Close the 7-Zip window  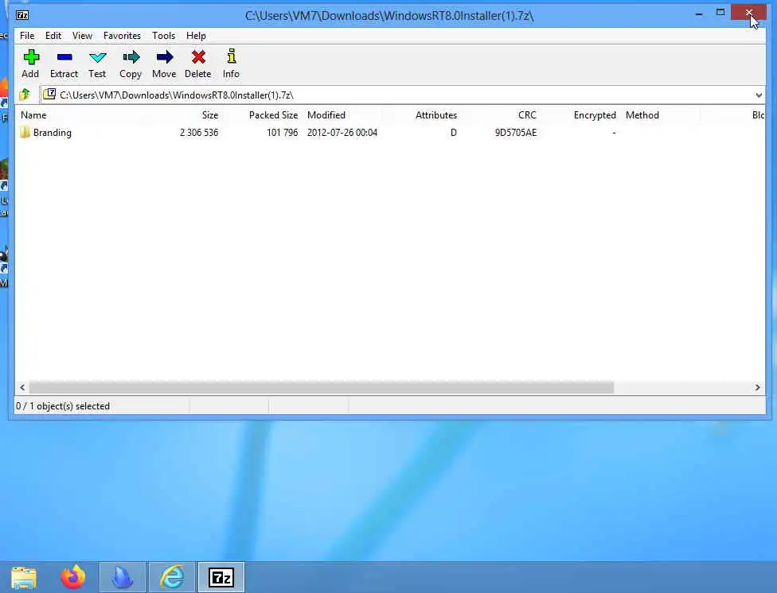(749, 13)
